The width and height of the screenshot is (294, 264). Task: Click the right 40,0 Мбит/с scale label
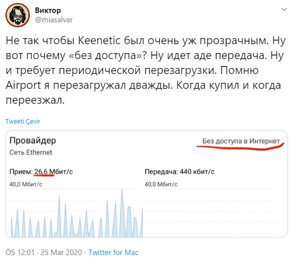click(x=161, y=184)
